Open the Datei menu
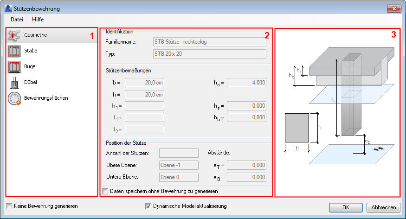Image resolution: width=406 pixels, height=219 pixels. (x=17, y=19)
